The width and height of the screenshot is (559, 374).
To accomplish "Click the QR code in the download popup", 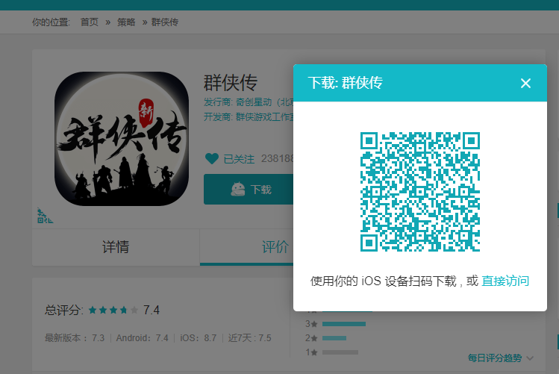I will (419, 192).
